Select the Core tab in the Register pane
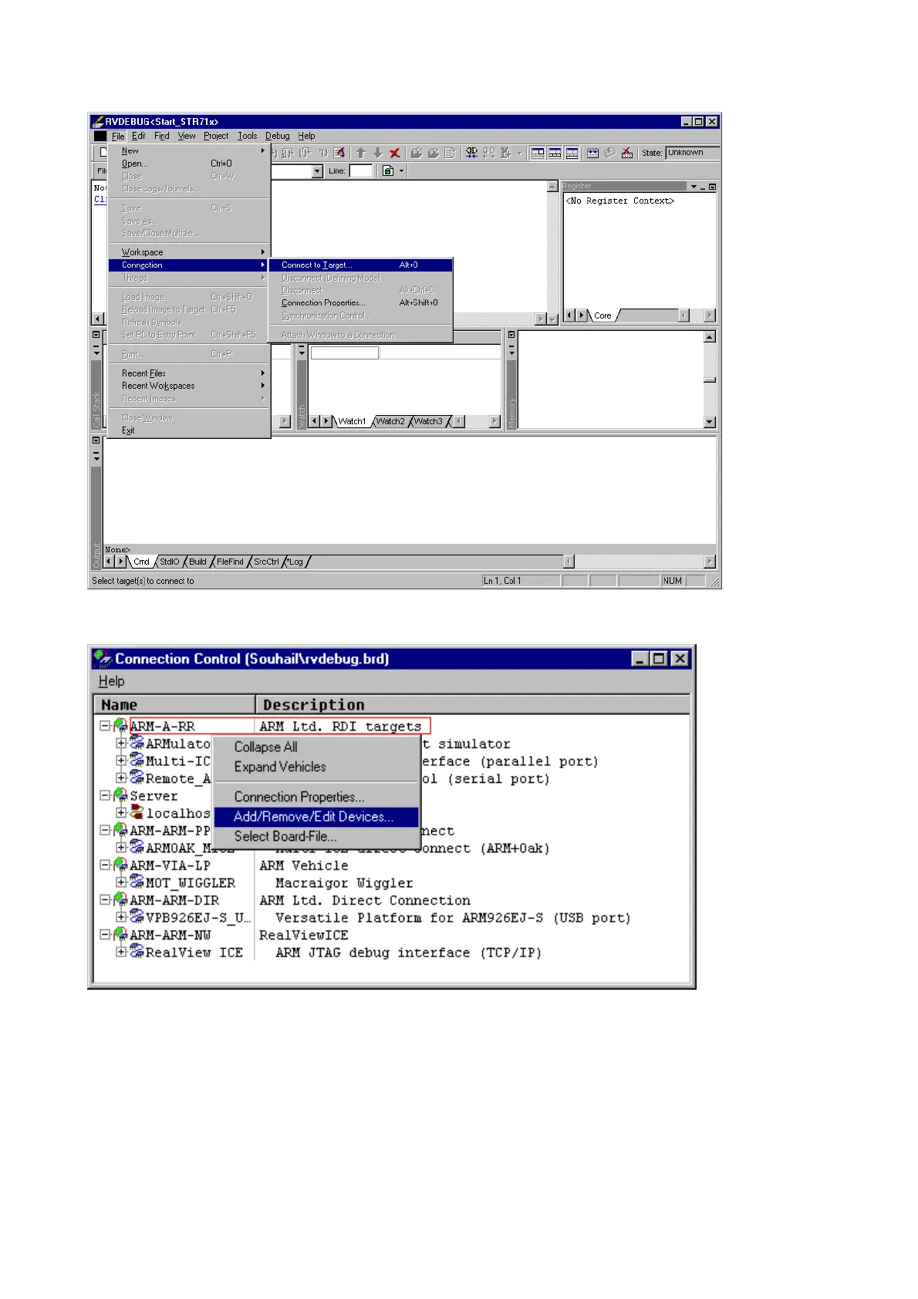This screenshot has width=918, height=1299. (602, 315)
